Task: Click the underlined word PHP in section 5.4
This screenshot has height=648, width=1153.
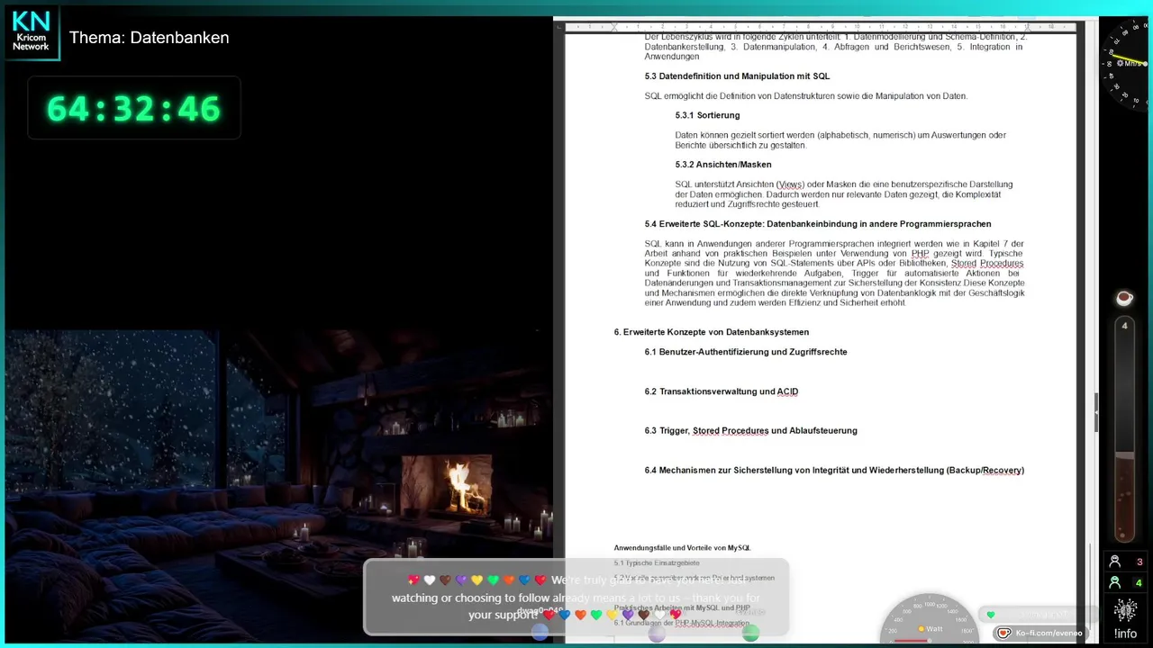Action: click(x=921, y=254)
